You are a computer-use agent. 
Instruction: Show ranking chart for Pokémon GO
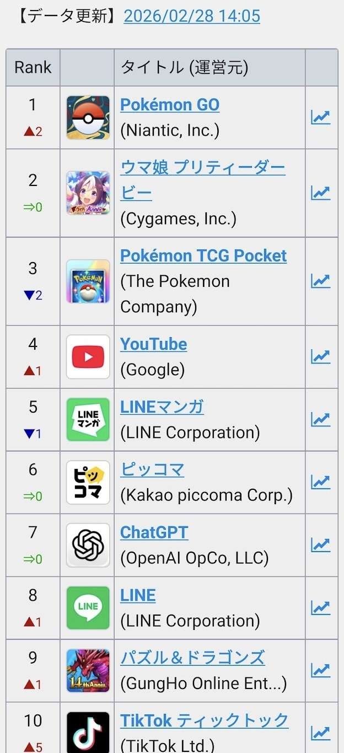point(320,118)
